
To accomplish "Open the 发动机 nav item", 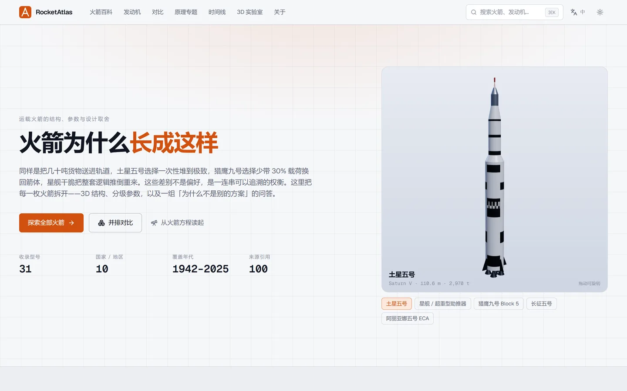I will [132, 12].
